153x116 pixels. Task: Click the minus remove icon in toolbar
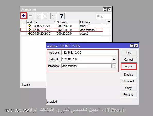point(30,16)
